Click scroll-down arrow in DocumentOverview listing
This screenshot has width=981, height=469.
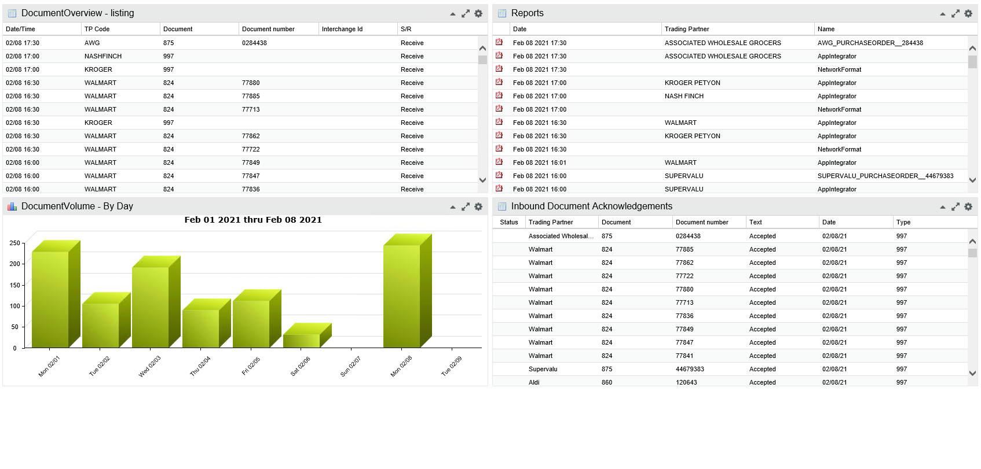coord(482,180)
